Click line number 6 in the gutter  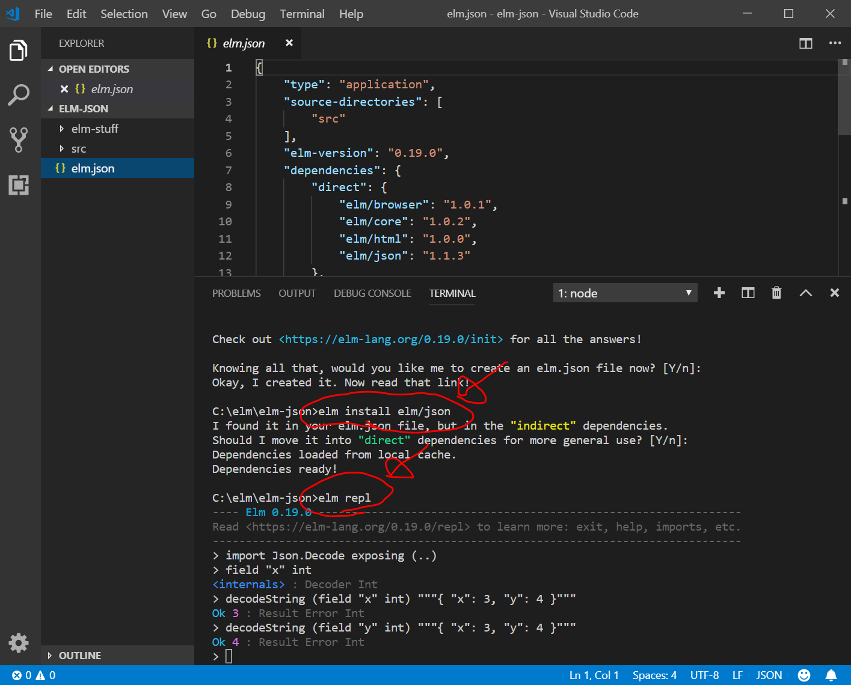[x=229, y=153]
